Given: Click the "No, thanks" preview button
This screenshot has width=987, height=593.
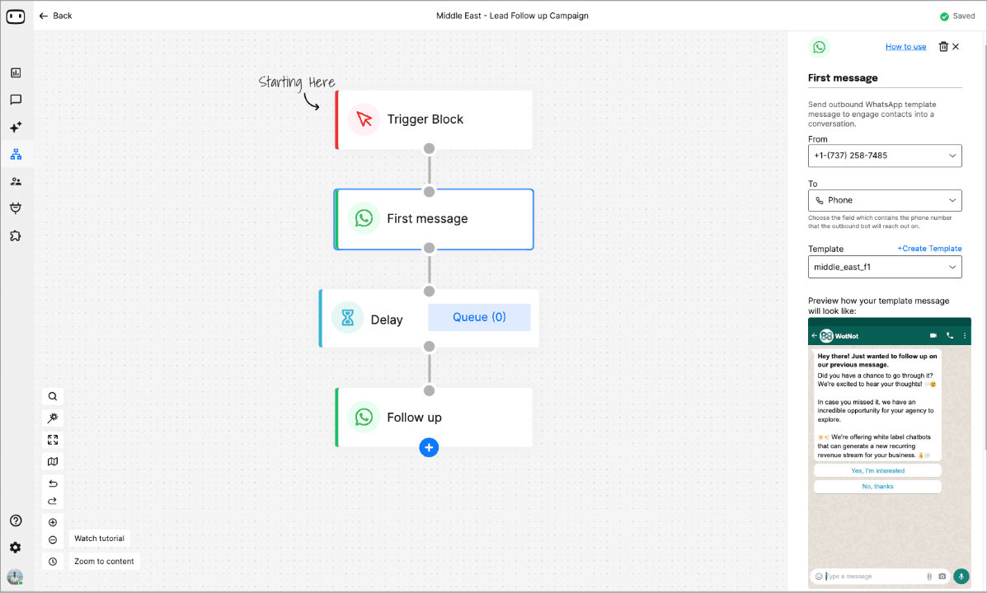Looking at the screenshot, I should (x=877, y=487).
